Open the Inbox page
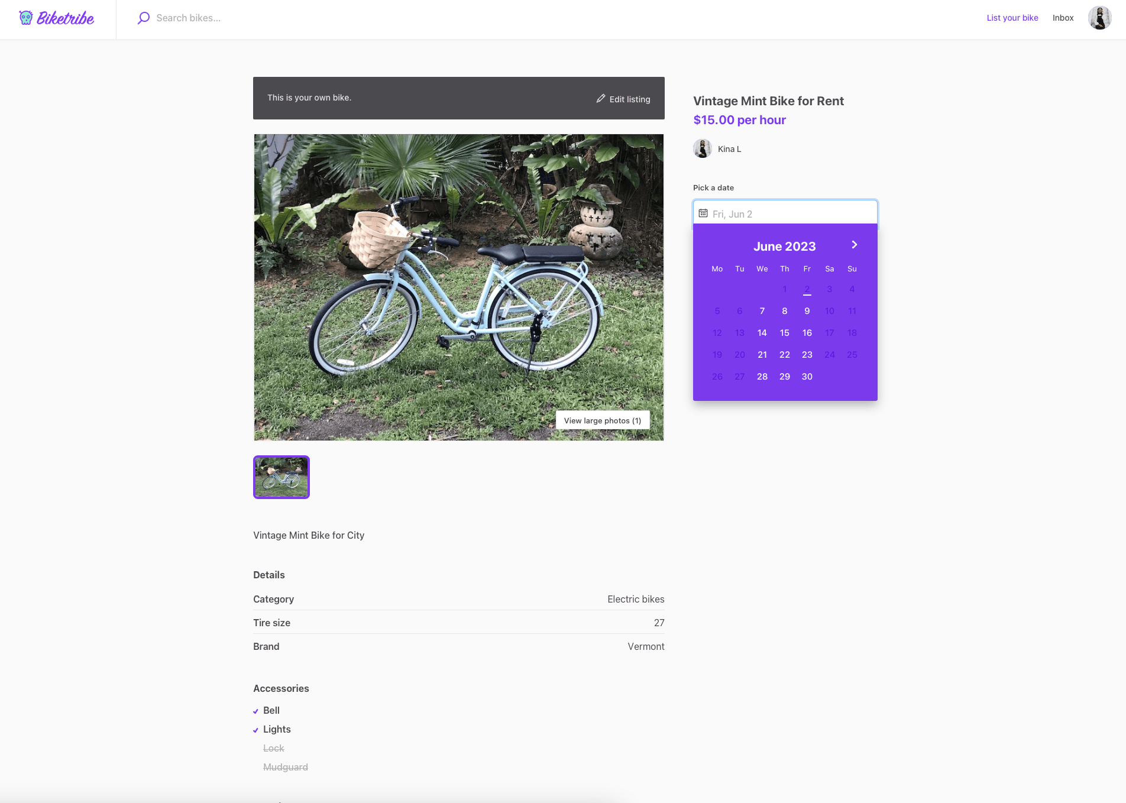 1063,18
